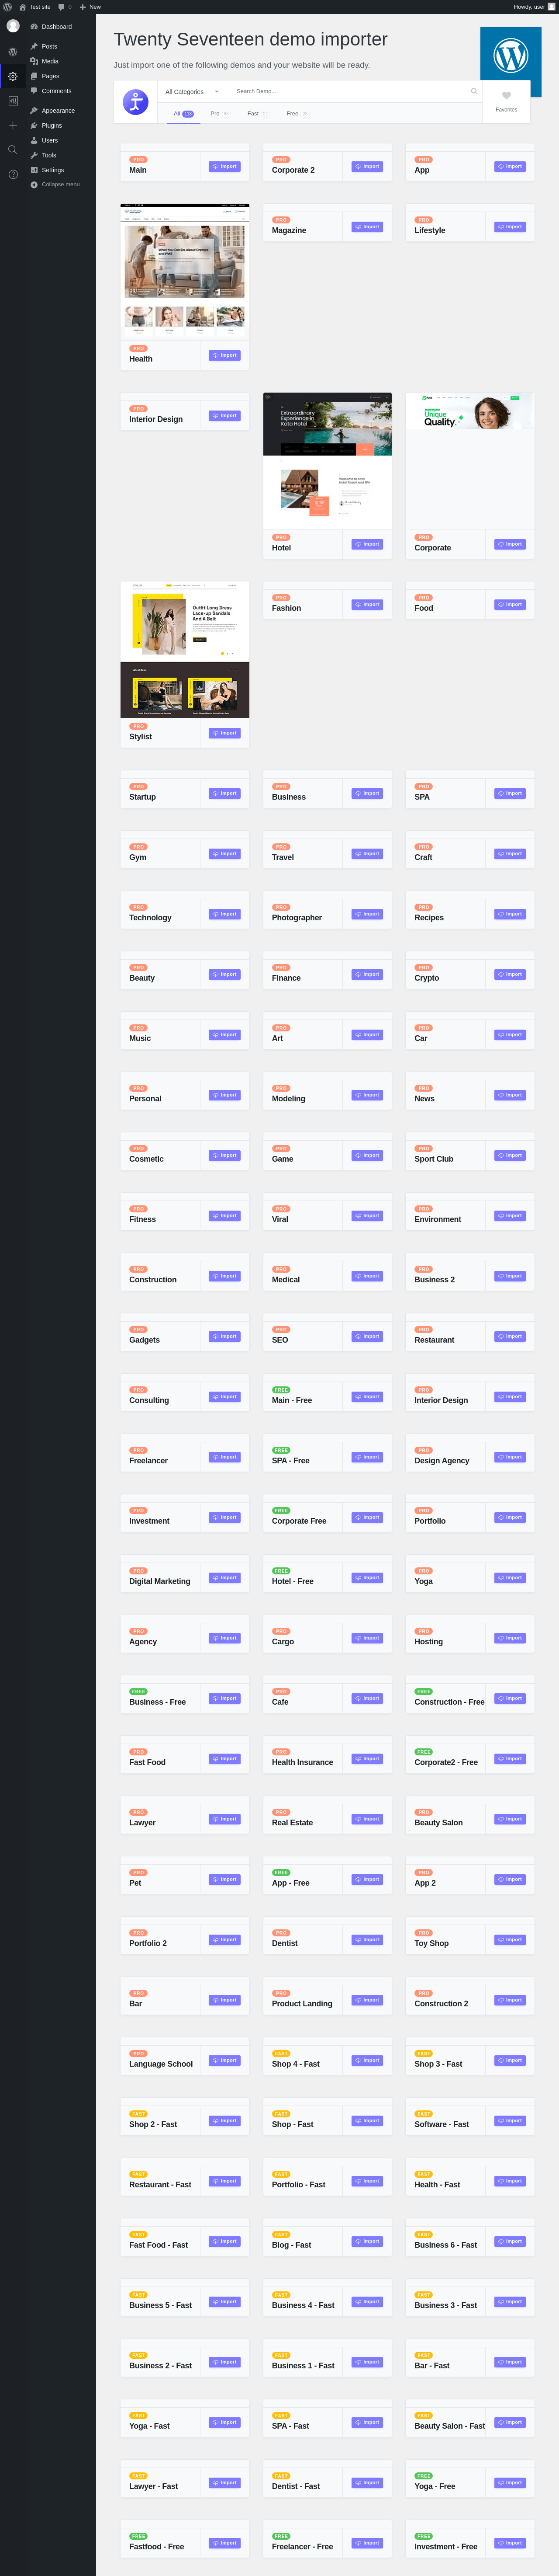Screen dimensions: 559x2576
Task: Import the Real Estate demo
Action: coord(367,1819)
